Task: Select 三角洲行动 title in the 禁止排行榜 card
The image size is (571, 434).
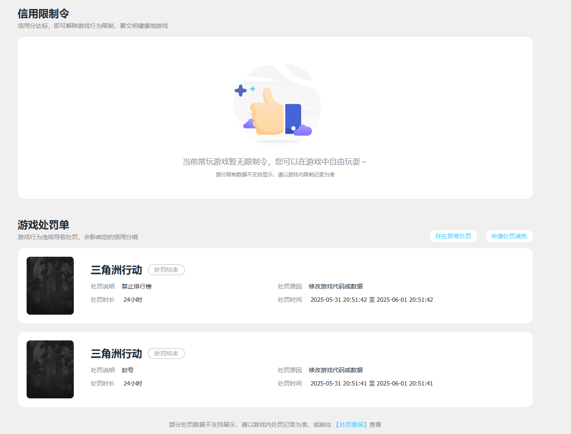Action: pyautogui.click(x=116, y=270)
